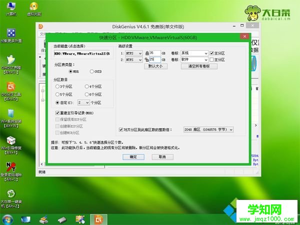The width and height of the screenshot is (300, 225).
Task: Open 登录密码清除 desktop shortcut
Action: [x=11, y=172]
